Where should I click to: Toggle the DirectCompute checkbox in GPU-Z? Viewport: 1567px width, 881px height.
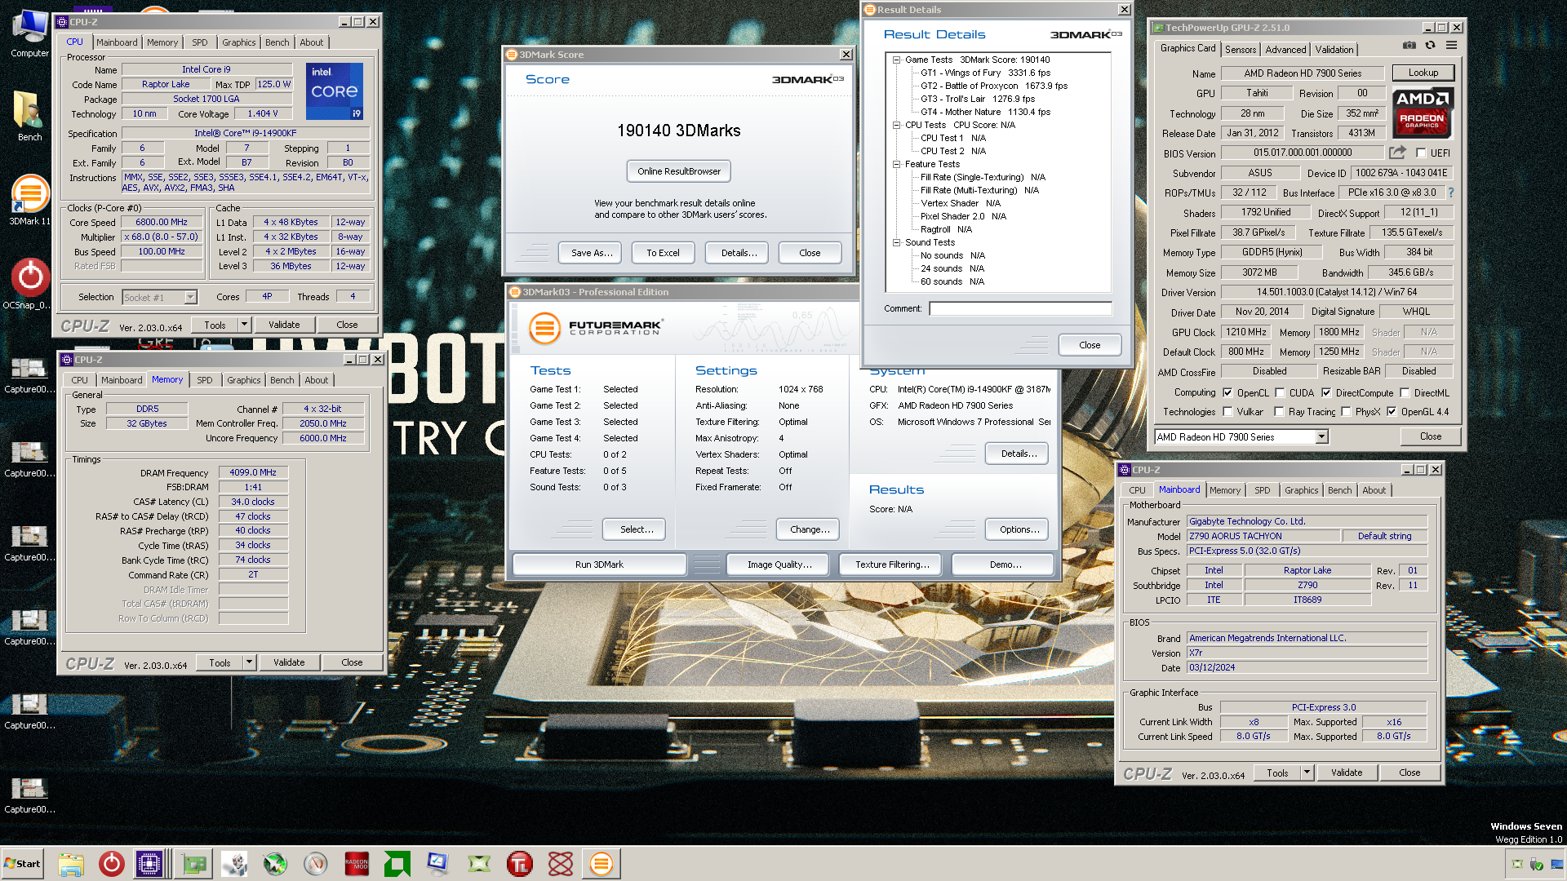coord(1326,393)
